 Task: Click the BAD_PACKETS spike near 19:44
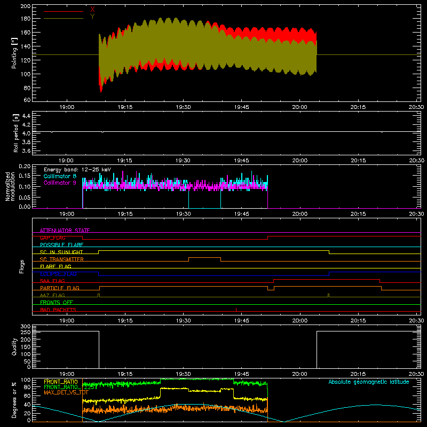point(236,310)
